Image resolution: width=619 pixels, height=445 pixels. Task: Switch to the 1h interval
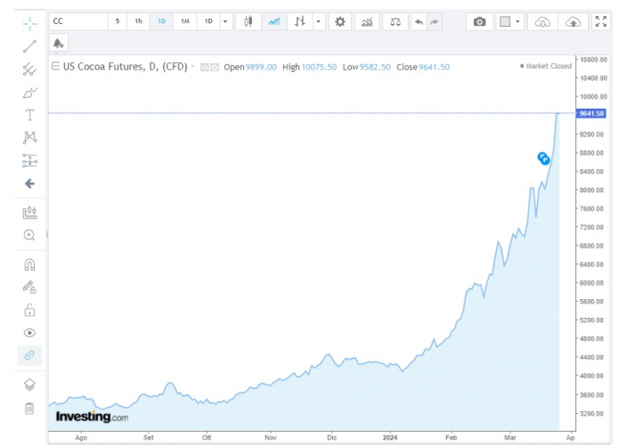click(x=138, y=21)
